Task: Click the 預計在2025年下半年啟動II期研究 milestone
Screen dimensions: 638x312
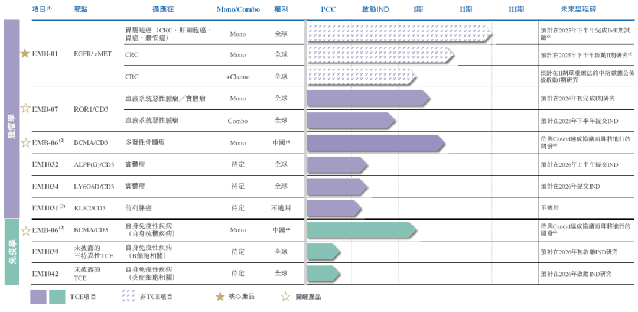Action: coord(586,54)
